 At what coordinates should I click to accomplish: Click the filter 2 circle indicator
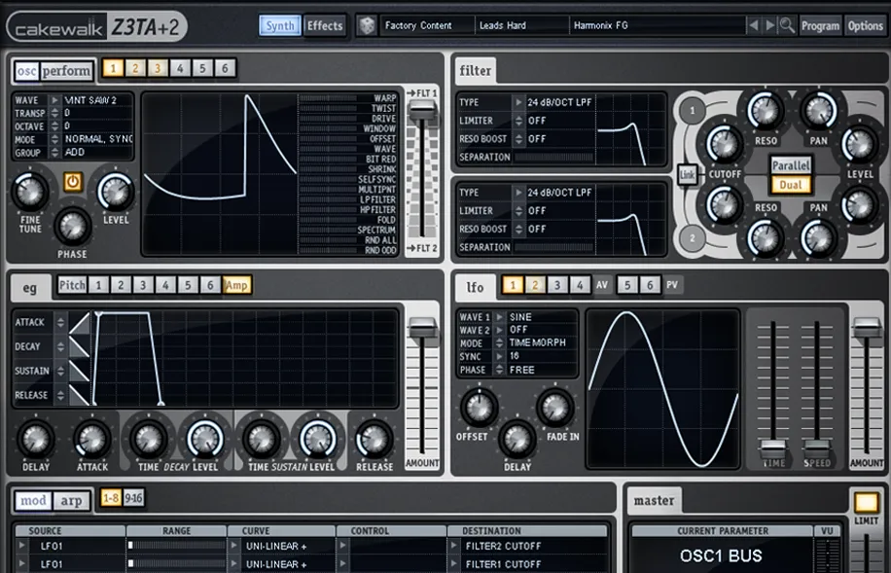692,237
